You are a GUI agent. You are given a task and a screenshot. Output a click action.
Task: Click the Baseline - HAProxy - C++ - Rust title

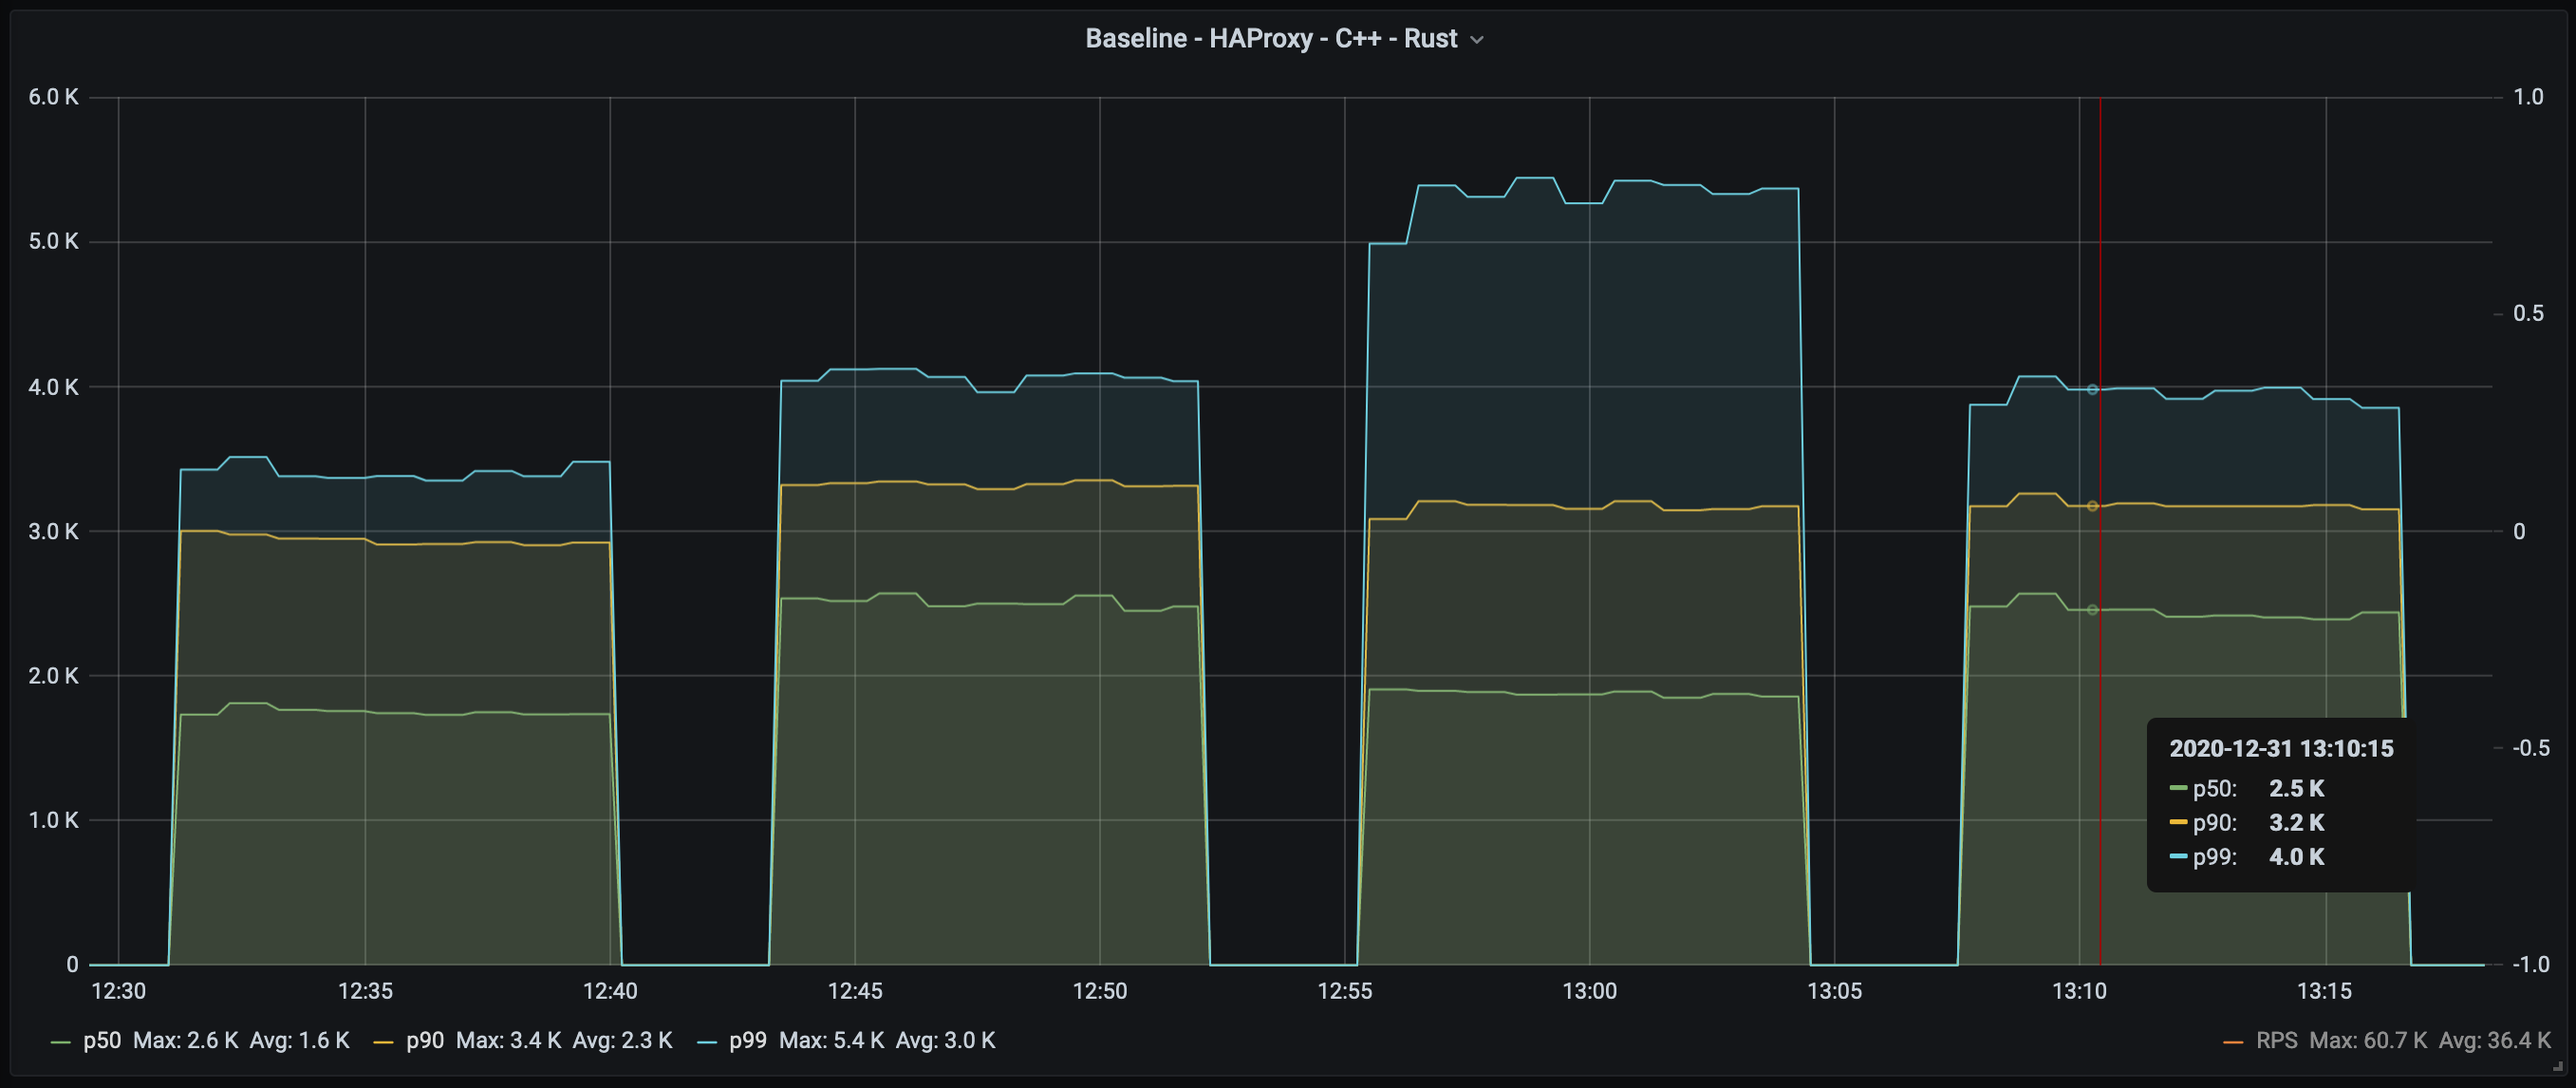tap(1270, 39)
